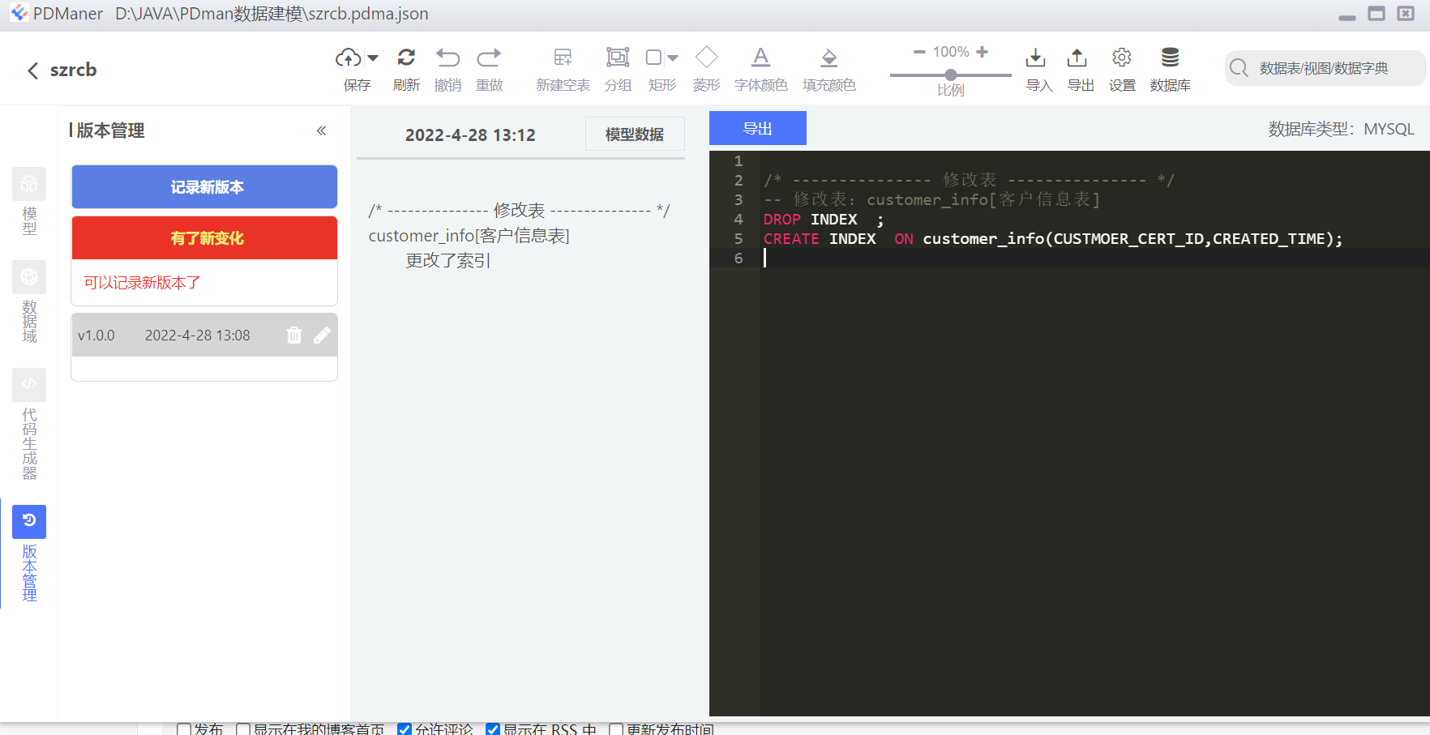Decrease zoom with the minus button
Viewport: 1430px width, 735px height.
[919, 52]
